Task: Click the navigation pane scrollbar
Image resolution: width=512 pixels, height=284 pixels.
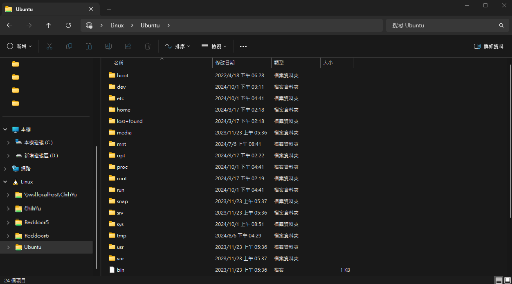Action: tap(97, 208)
